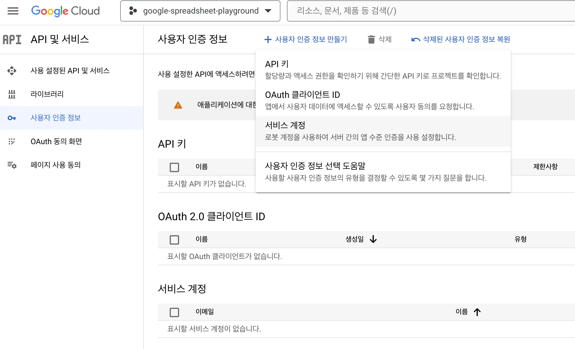
Task: Click the key icon next to 사용자 인증 정보
Action: click(12, 118)
